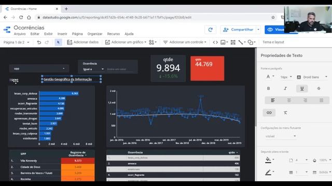Open the Organizar menu
Image resolution: width=332 pixels, height=186 pixels.
pos(95,34)
